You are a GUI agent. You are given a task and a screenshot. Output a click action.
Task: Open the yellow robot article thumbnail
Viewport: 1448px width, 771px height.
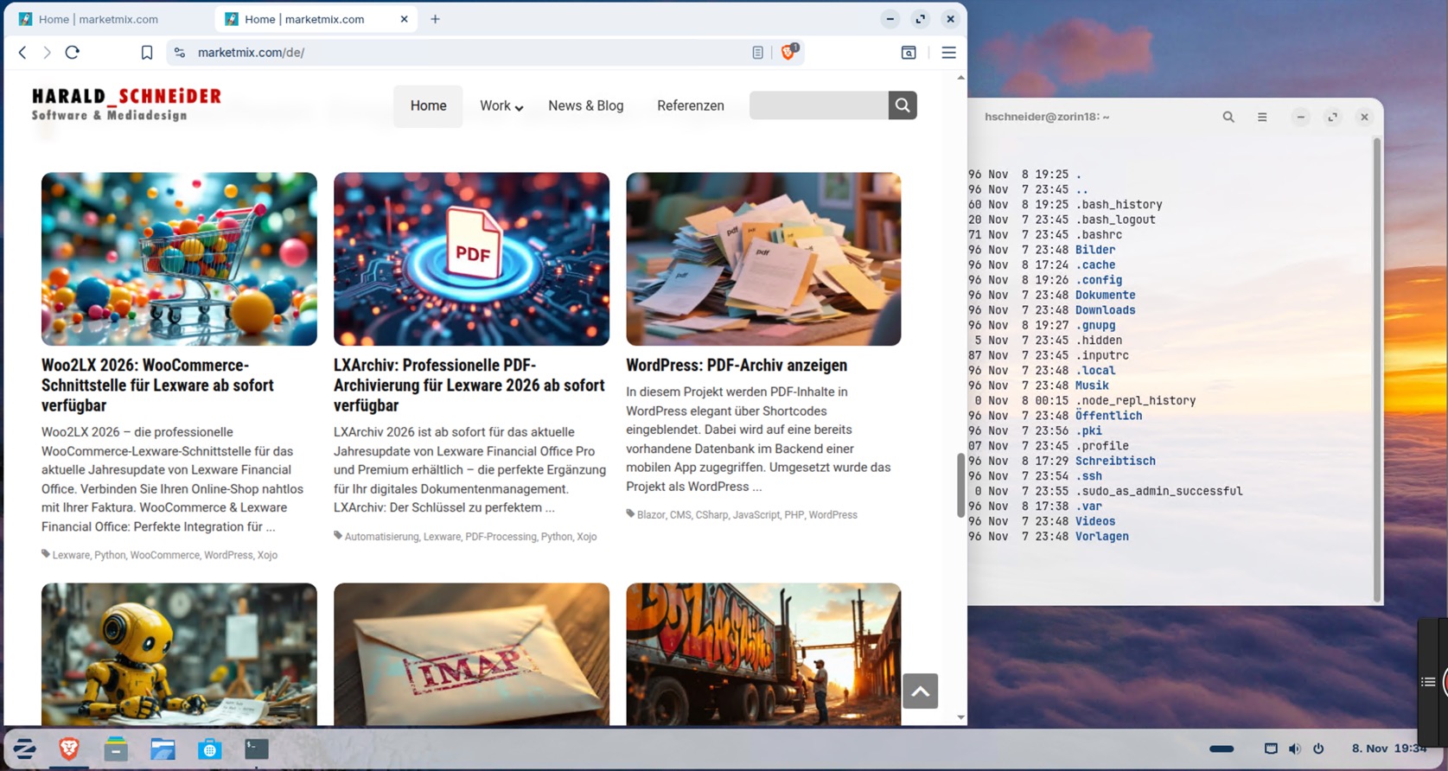tap(179, 654)
